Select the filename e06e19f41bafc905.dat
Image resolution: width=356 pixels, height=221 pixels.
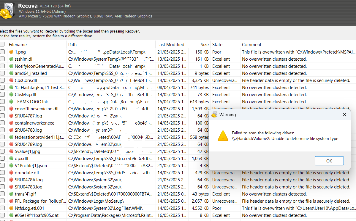pyautogui.click(x=37, y=215)
